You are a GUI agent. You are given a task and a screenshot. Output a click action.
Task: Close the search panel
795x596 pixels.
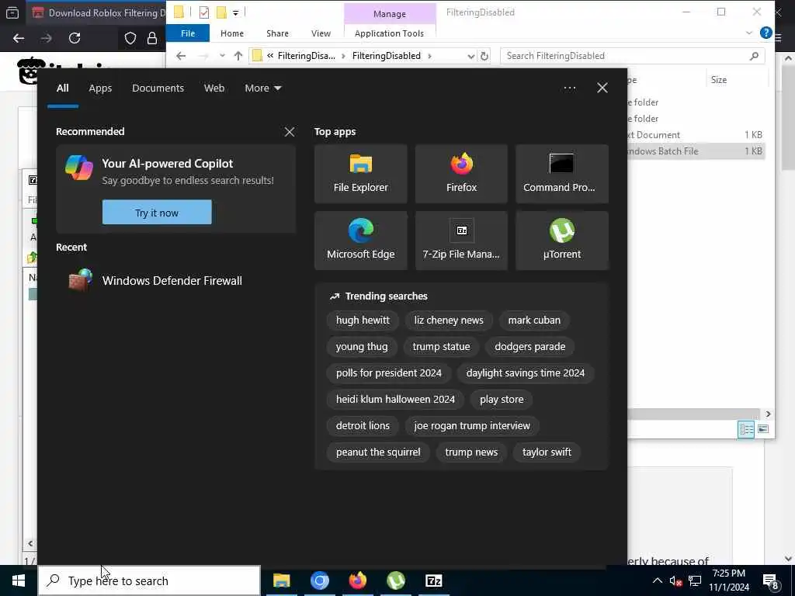[602, 88]
